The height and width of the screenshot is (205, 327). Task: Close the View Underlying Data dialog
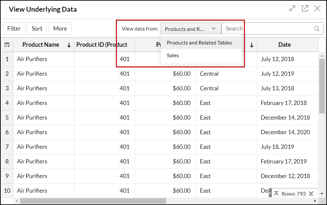click(x=317, y=9)
